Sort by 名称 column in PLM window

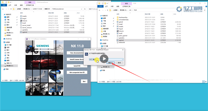[x=118, y=14]
